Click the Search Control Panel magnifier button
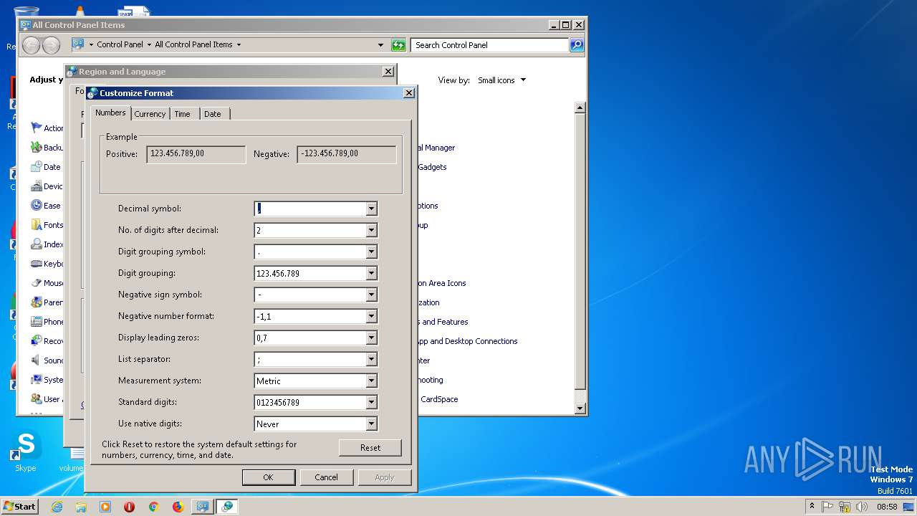Viewport: 917px width, 516px height. coord(576,45)
